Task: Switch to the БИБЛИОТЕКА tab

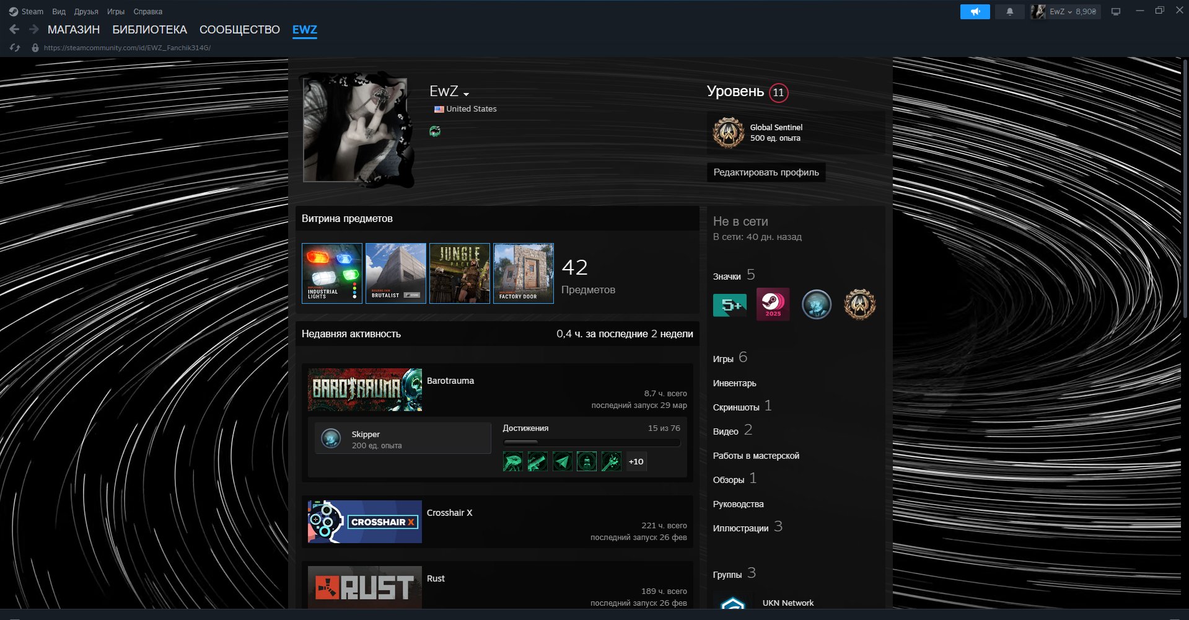Action: [x=149, y=30]
